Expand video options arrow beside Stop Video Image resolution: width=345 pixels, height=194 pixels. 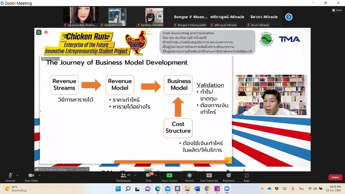40,175
